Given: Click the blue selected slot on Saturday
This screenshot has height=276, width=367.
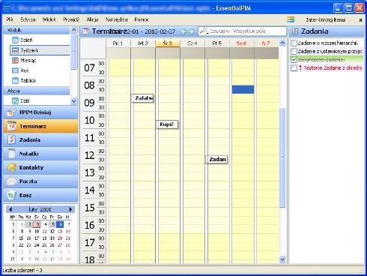Looking at the screenshot, I should 243,90.
